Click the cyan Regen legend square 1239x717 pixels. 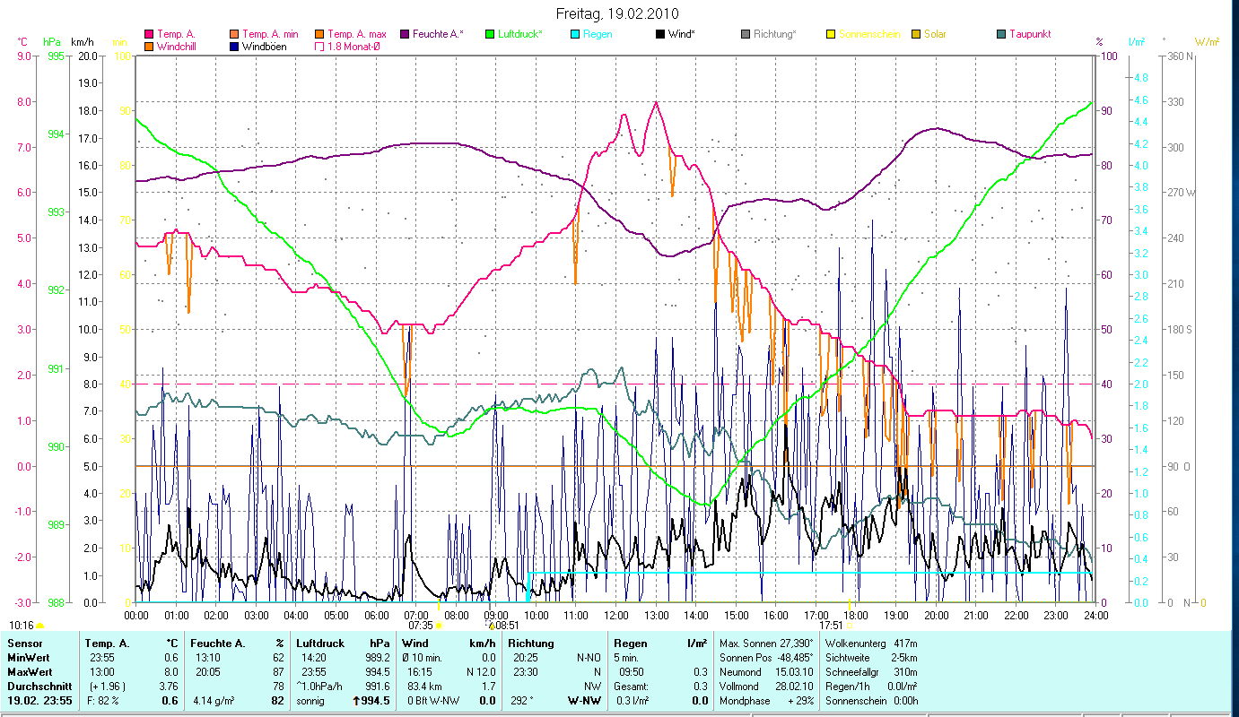point(575,34)
